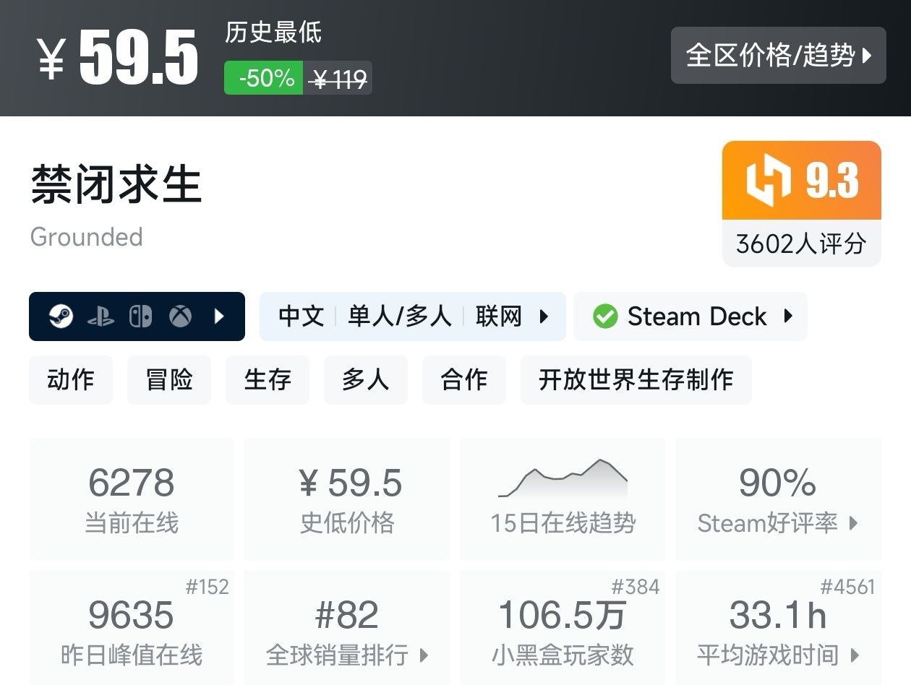Click the 9.3 score number
Screen dimensions: 911x685
pos(833,181)
